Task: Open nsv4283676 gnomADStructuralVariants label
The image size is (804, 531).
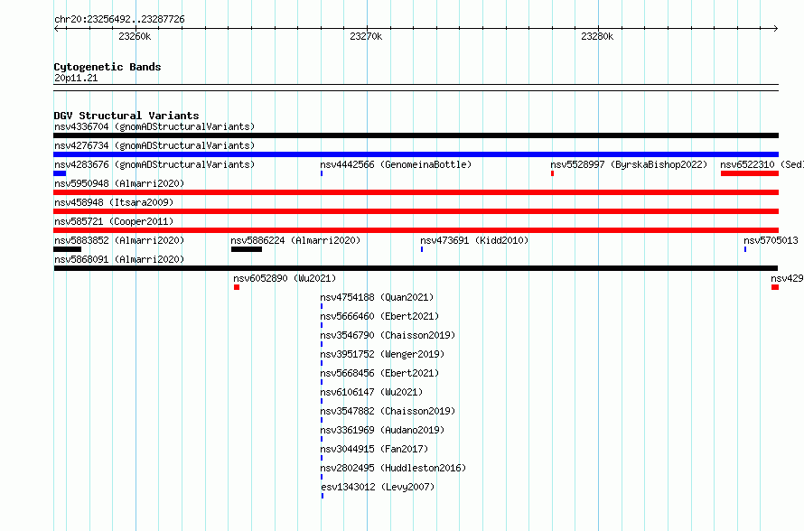Action: 154,164
